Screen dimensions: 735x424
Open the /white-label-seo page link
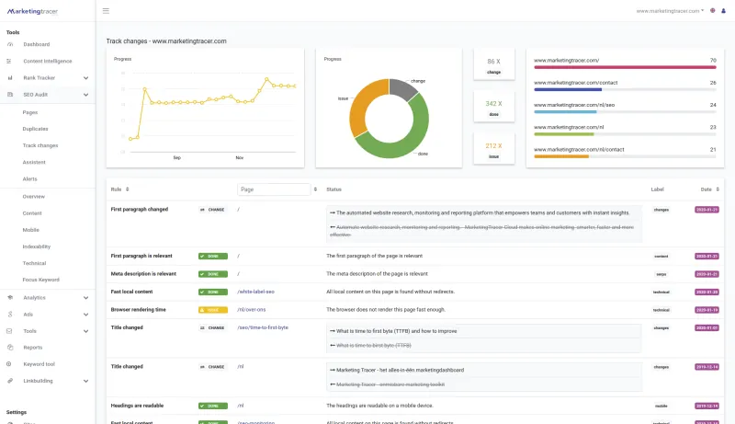point(256,292)
